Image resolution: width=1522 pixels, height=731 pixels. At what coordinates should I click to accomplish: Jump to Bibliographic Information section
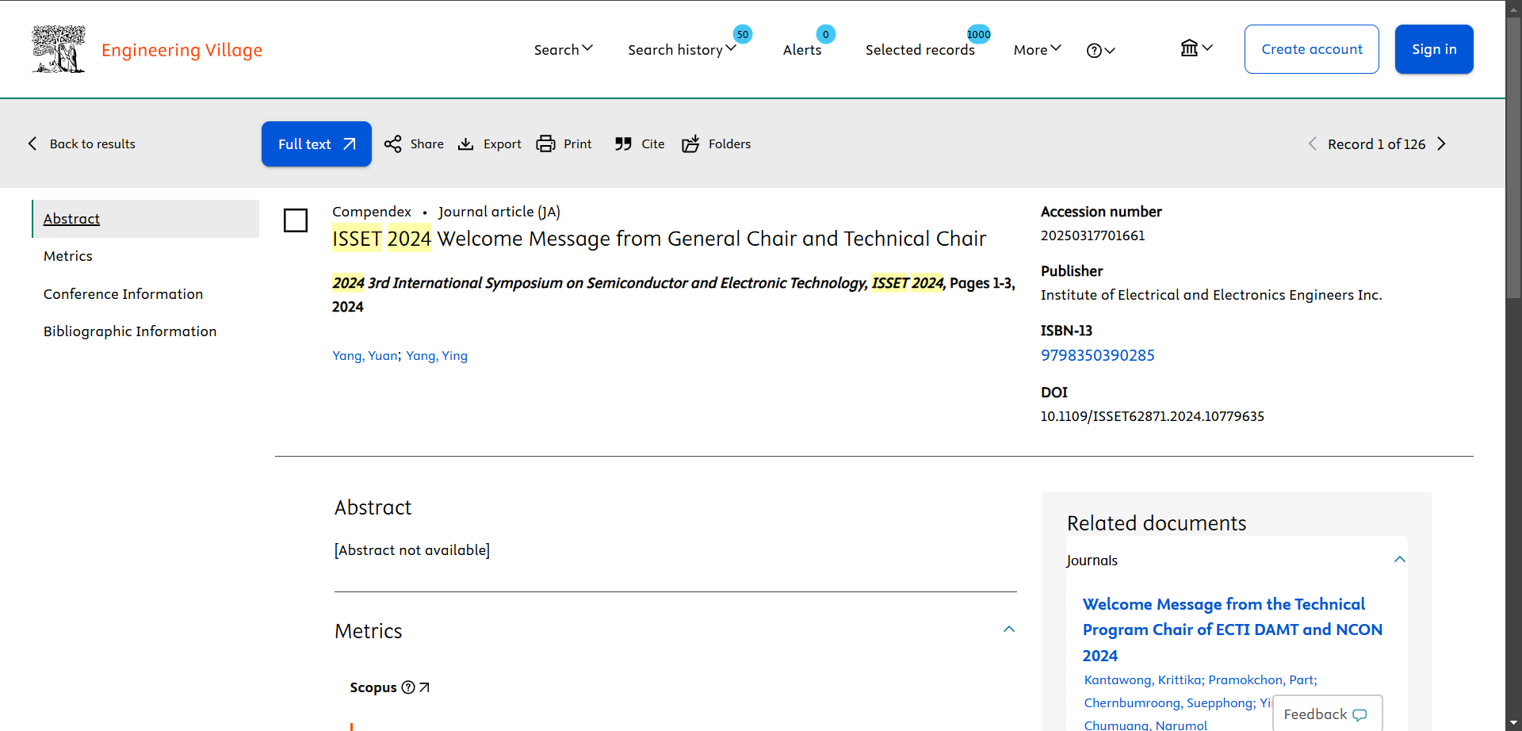tap(130, 331)
